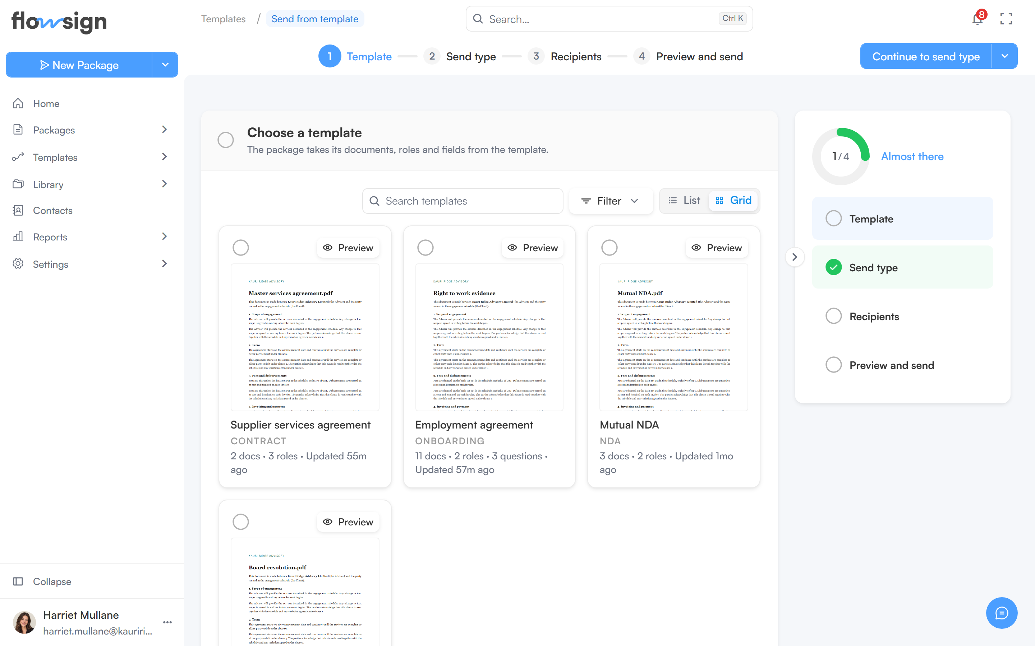Click the step 2 number circle
The height and width of the screenshot is (646, 1035).
click(x=432, y=56)
